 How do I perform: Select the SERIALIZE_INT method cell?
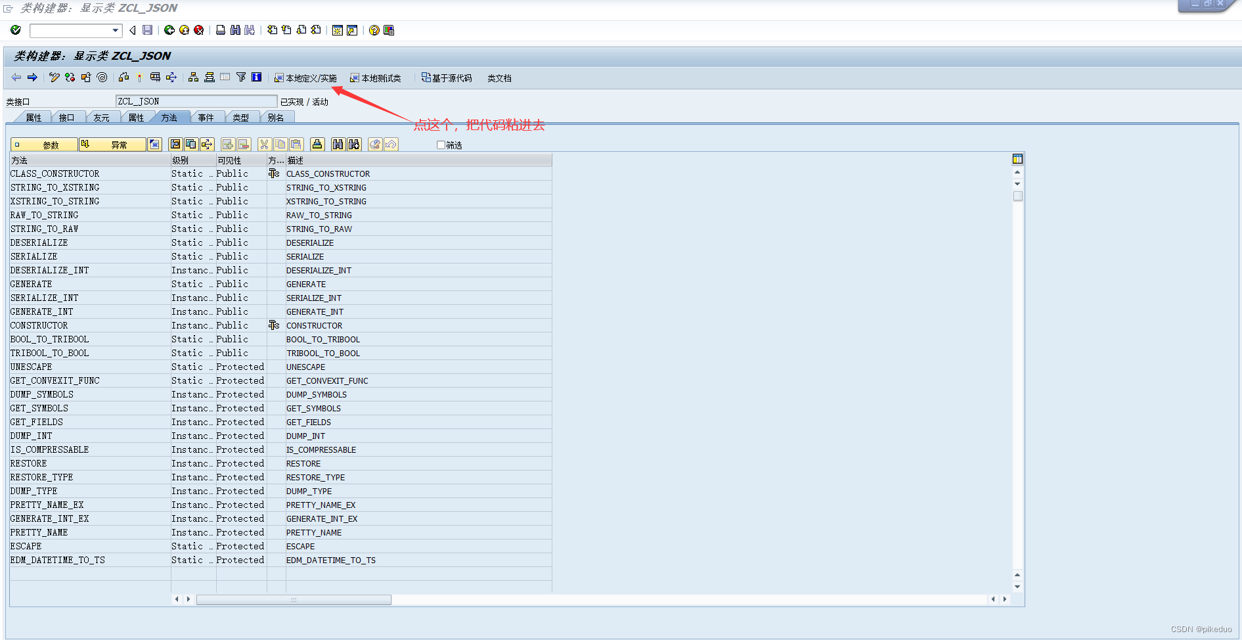[x=90, y=298]
